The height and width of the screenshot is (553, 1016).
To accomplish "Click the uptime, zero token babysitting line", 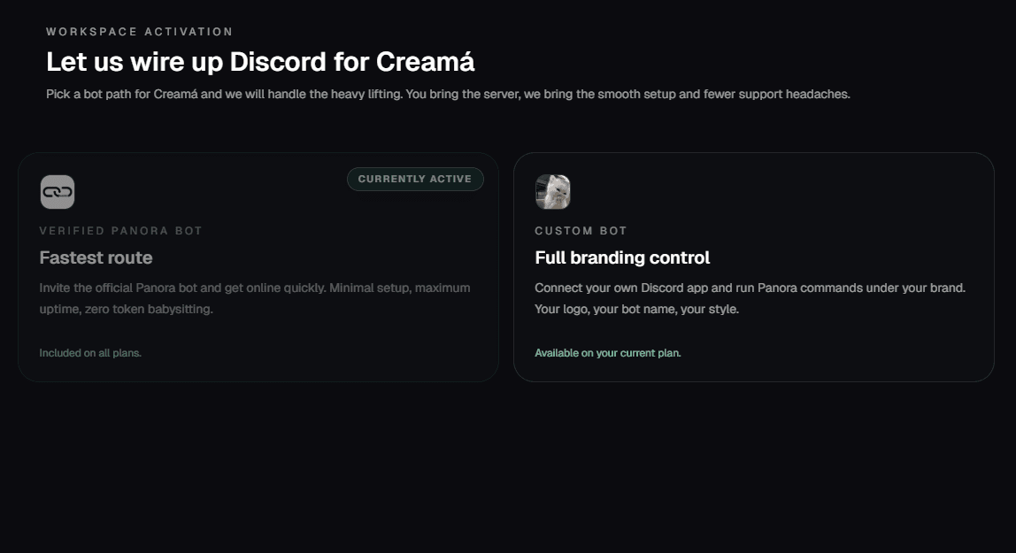I will point(126,309).
